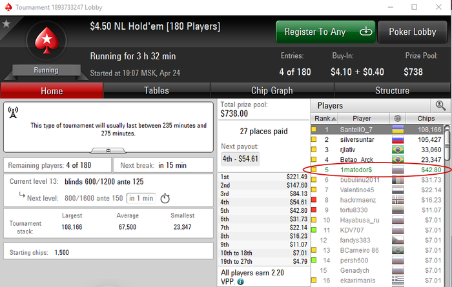Click the favorite star icon
Image resolution: width=452 pixels, height=287 pixels.
pyautogui.click(x=6, y=24)
